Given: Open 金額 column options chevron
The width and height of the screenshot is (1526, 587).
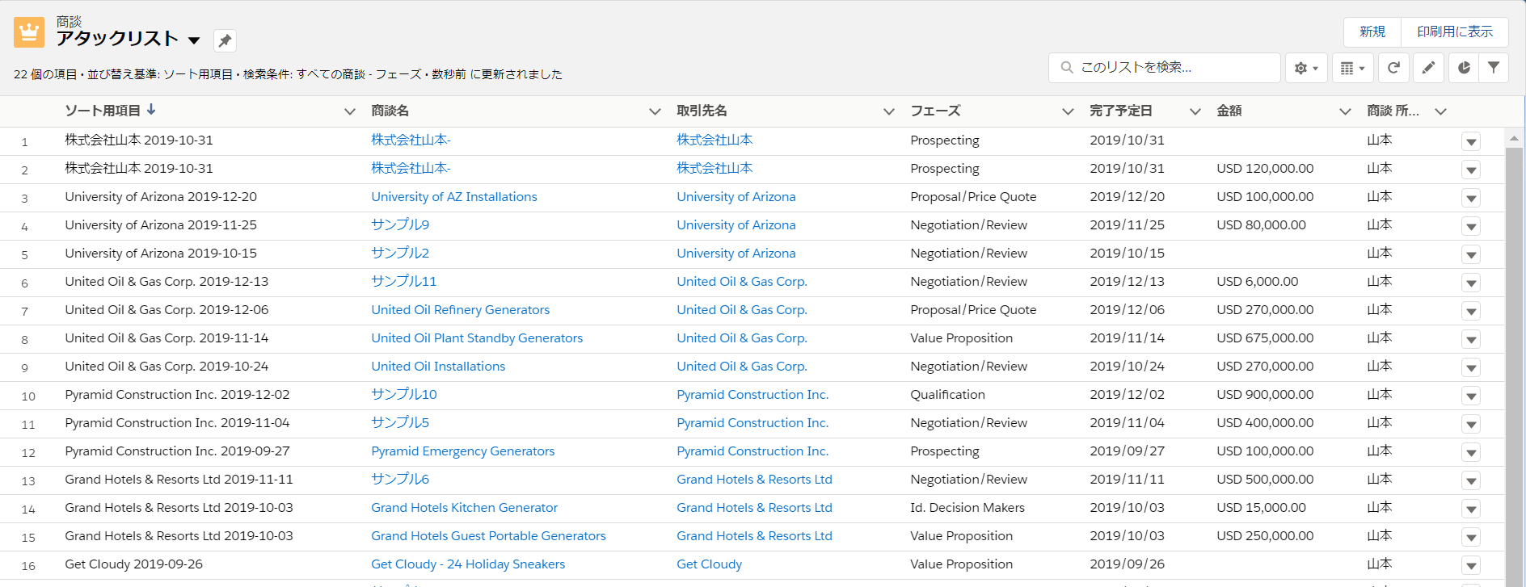Looking at the screenshot, I should pyautogui.click(x=1345, y=111).
